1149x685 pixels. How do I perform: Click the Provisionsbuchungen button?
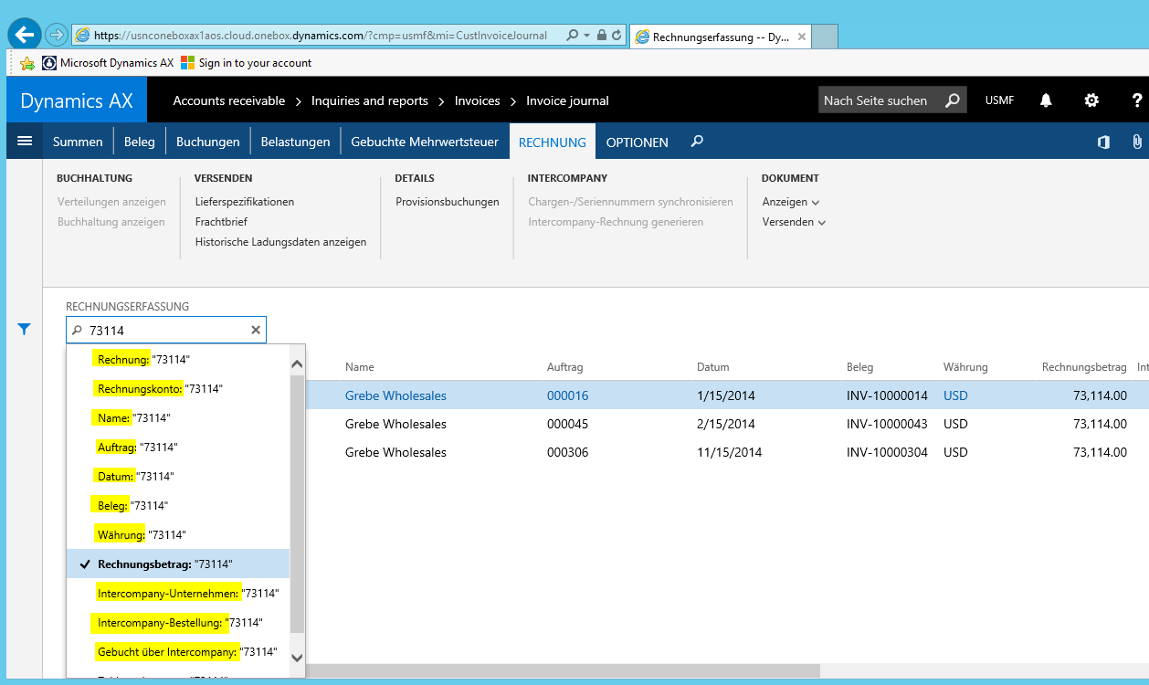tap(447, 202)
